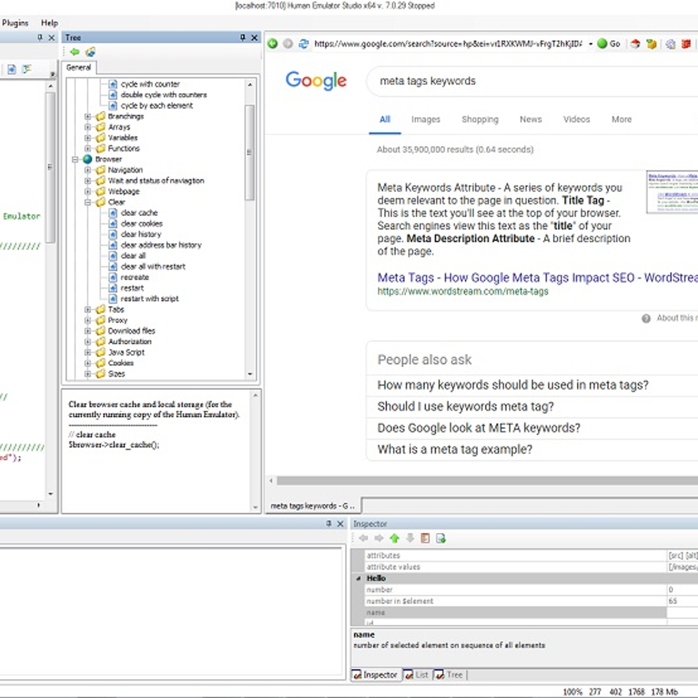Expand the Tabs folder
Viewport: 698px width, 698px height.
coord(88,309)
